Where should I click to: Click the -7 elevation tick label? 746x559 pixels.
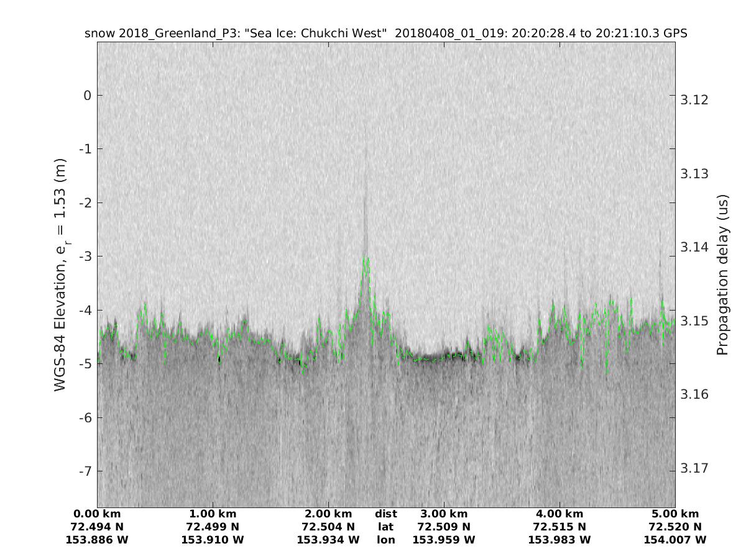[85, 471]
